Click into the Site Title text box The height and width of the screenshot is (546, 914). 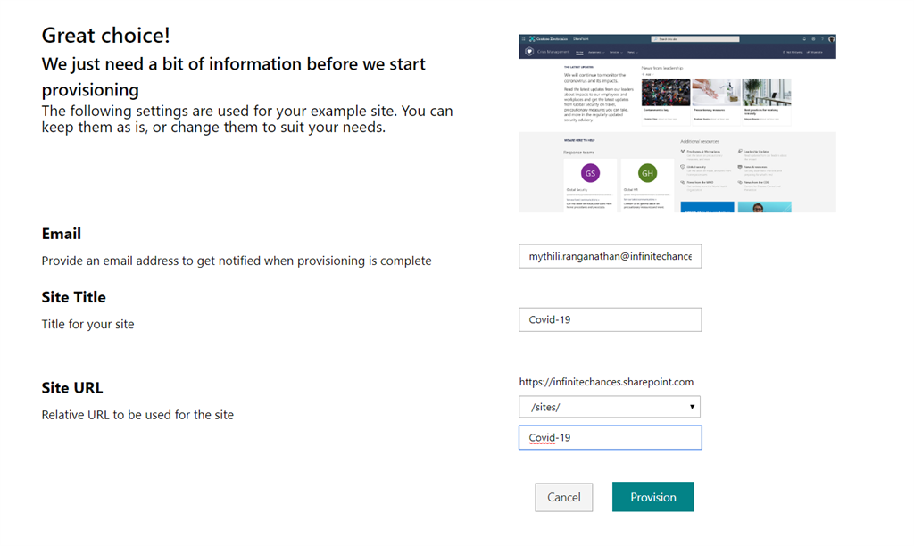[x=610, y=319]
